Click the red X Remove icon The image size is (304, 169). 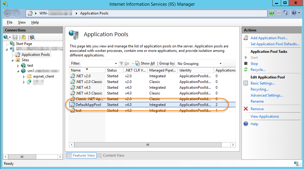pos(246,109)
